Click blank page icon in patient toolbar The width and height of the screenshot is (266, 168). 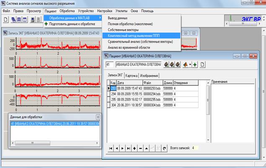pos(201,64)
